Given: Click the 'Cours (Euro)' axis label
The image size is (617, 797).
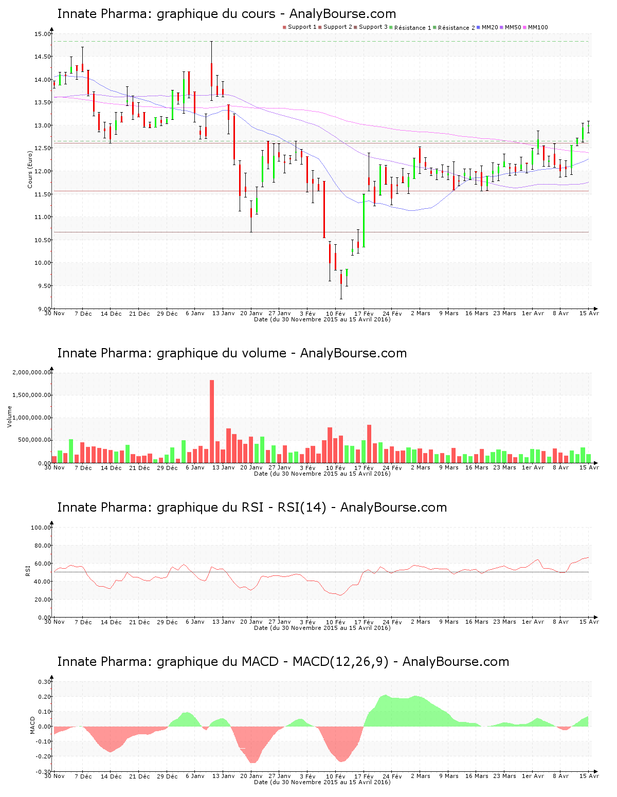Looking at the screenshot, I should point(30,169).
